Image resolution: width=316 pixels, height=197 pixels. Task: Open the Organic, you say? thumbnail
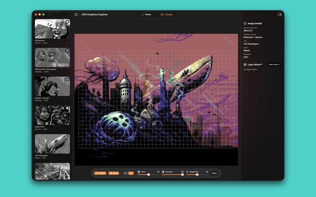coord(53,86)
